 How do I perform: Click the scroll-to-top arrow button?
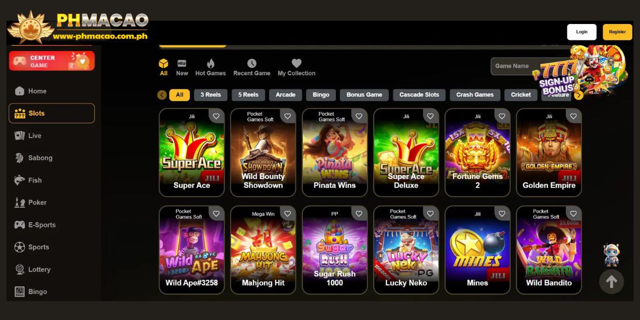[x=611, y=282]
